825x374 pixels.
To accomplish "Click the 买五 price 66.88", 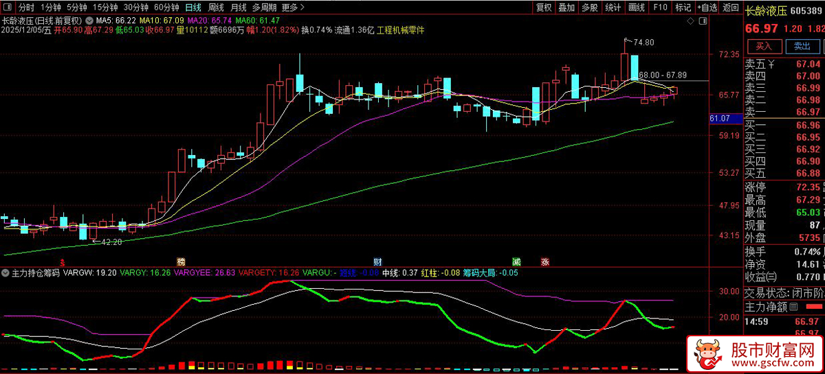I will [808, 173].
